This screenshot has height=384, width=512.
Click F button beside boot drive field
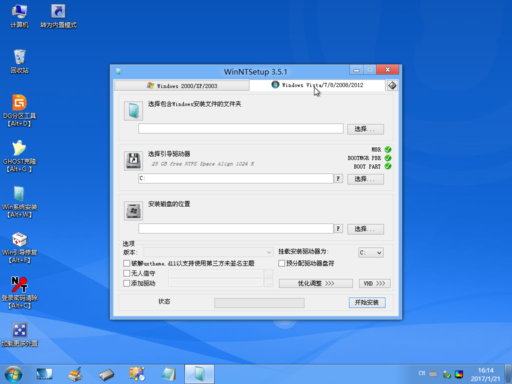click(338, 178)
